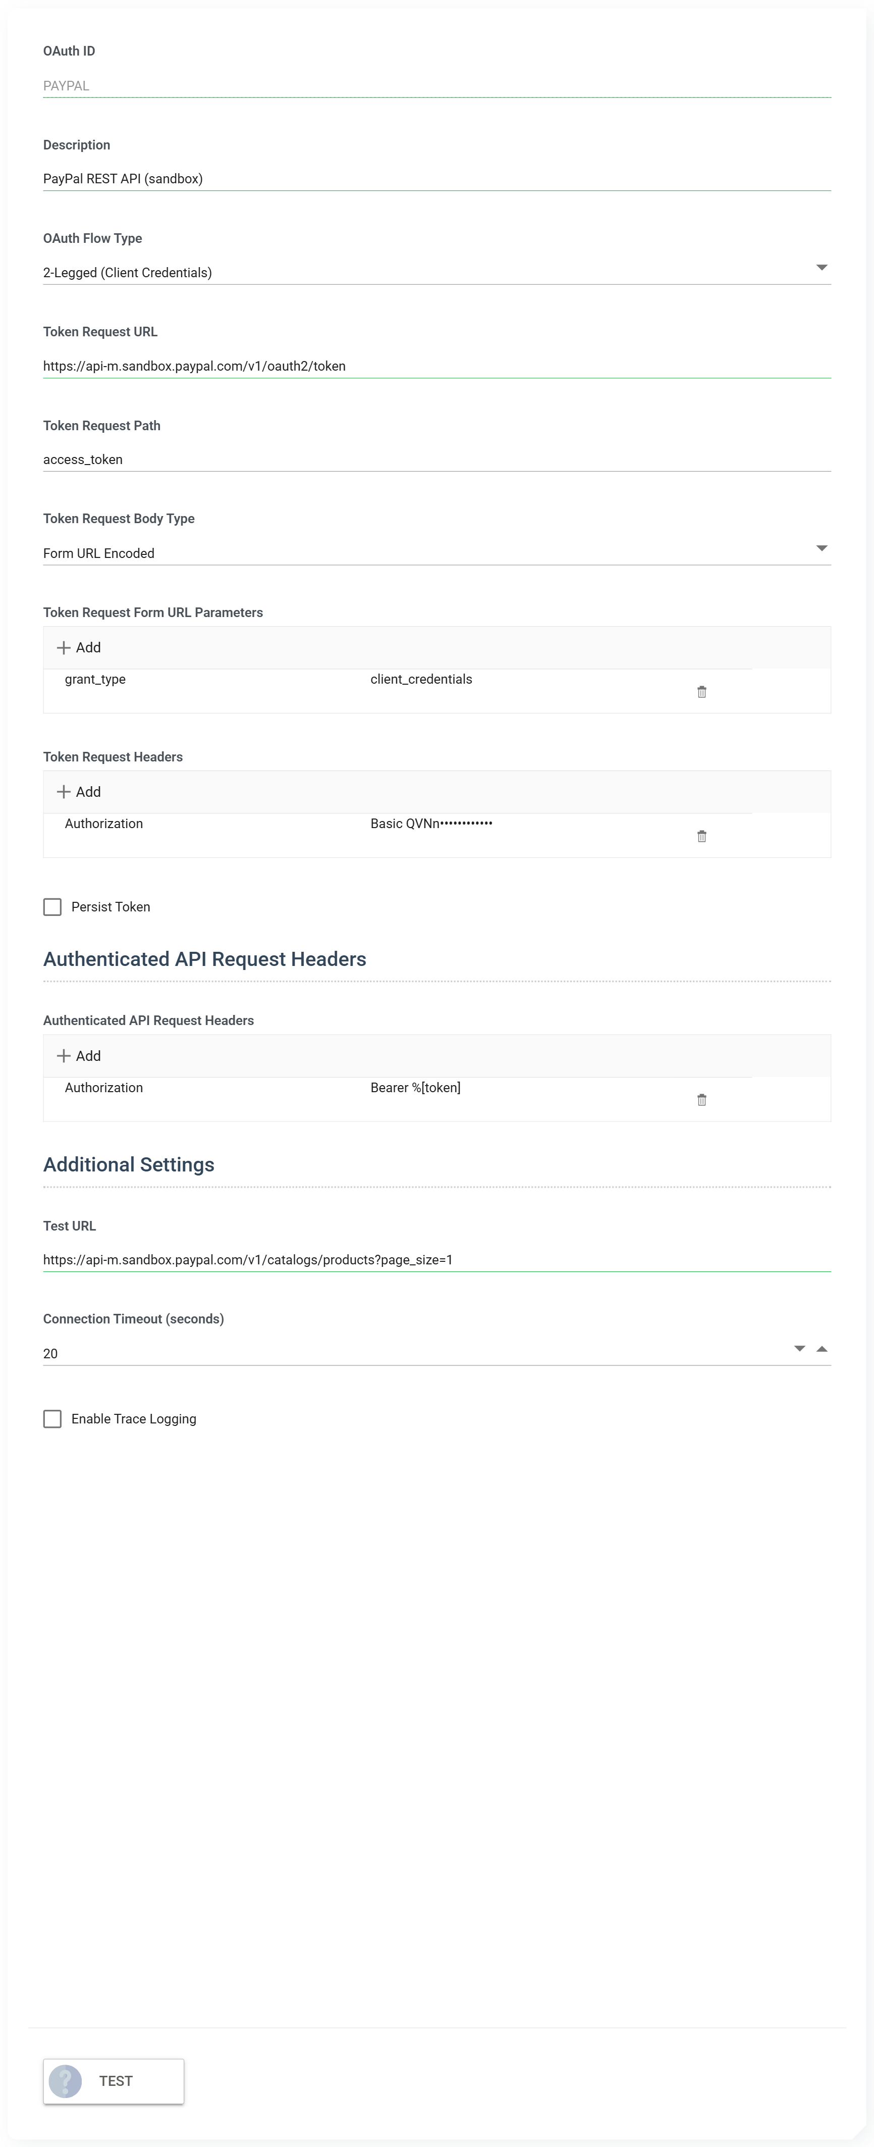Add an Authenticated API Request Header
The image size is (874, 2147).
click(78, 1056)
